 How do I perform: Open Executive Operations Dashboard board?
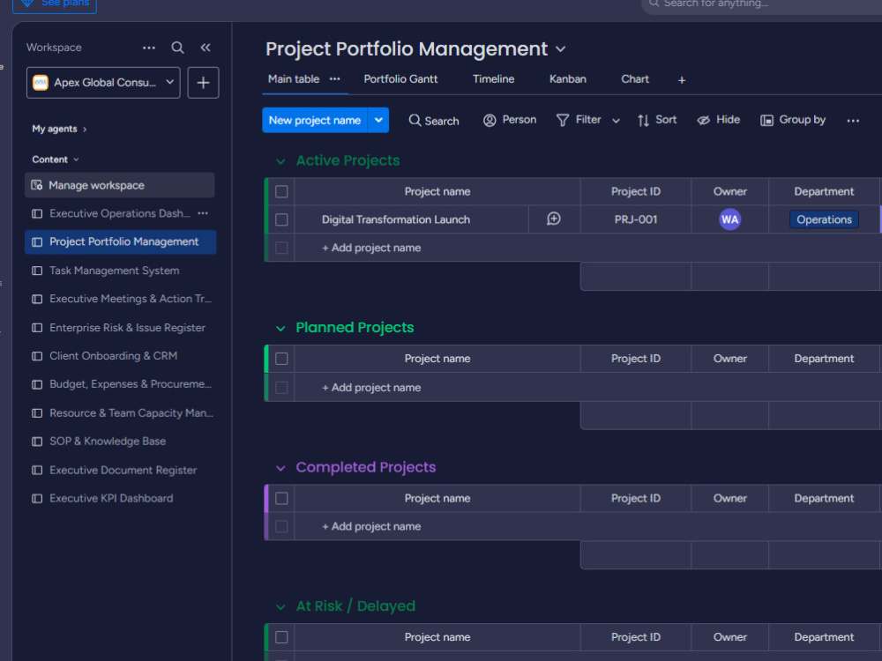[x=120, y=213]
